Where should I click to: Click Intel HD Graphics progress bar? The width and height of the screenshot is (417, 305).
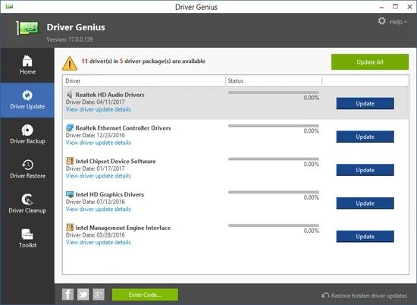274,192
